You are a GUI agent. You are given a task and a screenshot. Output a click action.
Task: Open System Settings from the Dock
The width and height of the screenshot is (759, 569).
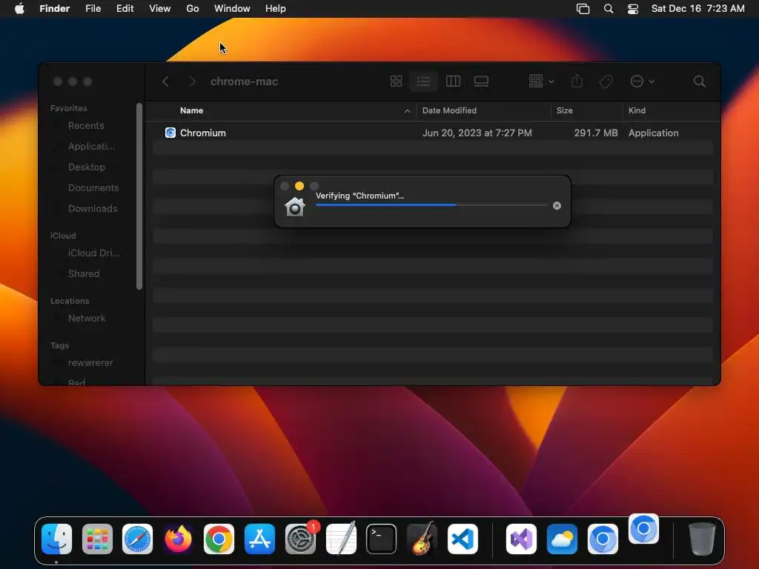tap(301, 539)
